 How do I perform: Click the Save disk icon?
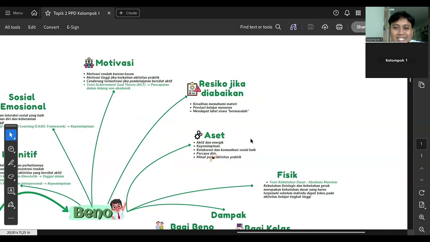point(310,27)
